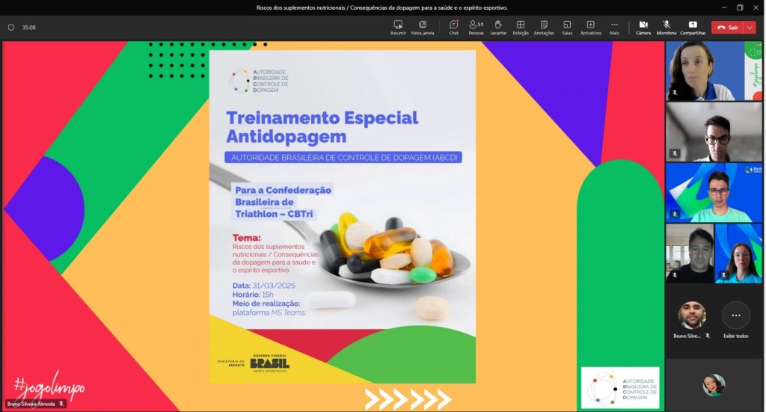Leave the meeting with Sair button
Screen dimensions: 766x412
727,27
